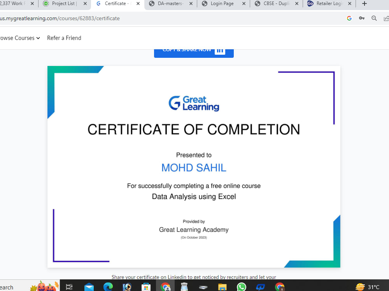The image size is (389, 291).
Task: Open the saved passwords key icon
Action: (362, 18)
